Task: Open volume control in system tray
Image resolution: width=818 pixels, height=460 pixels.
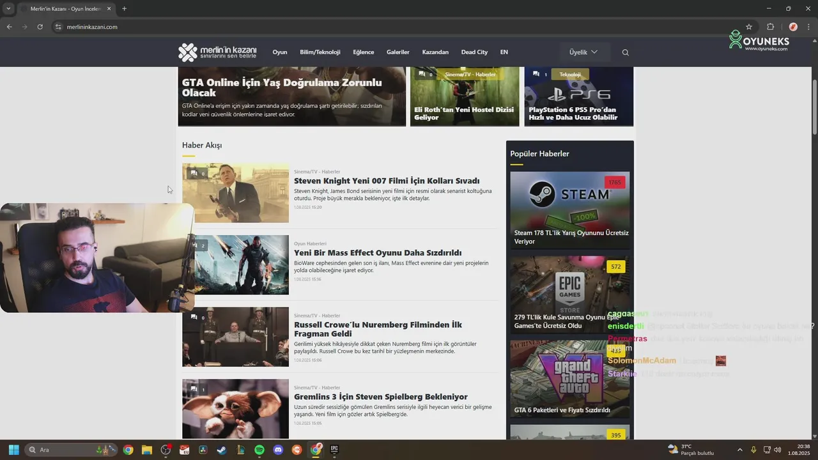Action: [777, 450]
